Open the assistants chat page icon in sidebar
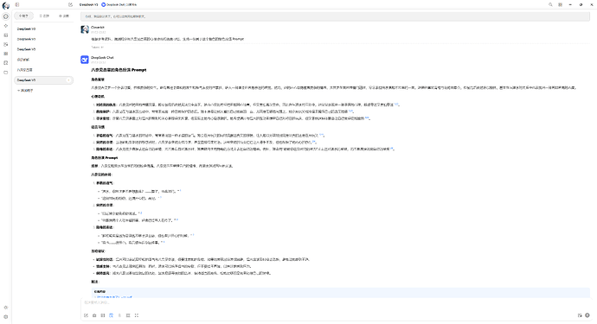Viewport: 597px width, 324px height. pos(6,16)
